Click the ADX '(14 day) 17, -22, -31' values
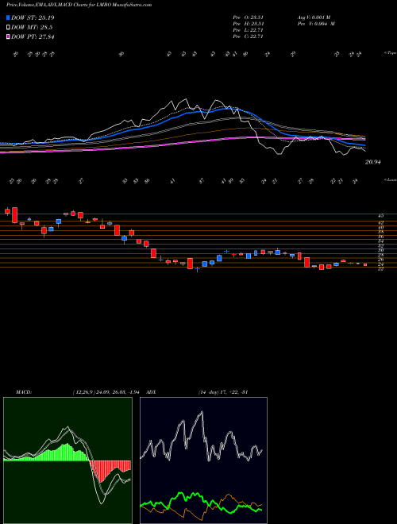 [x=223, y=391]
